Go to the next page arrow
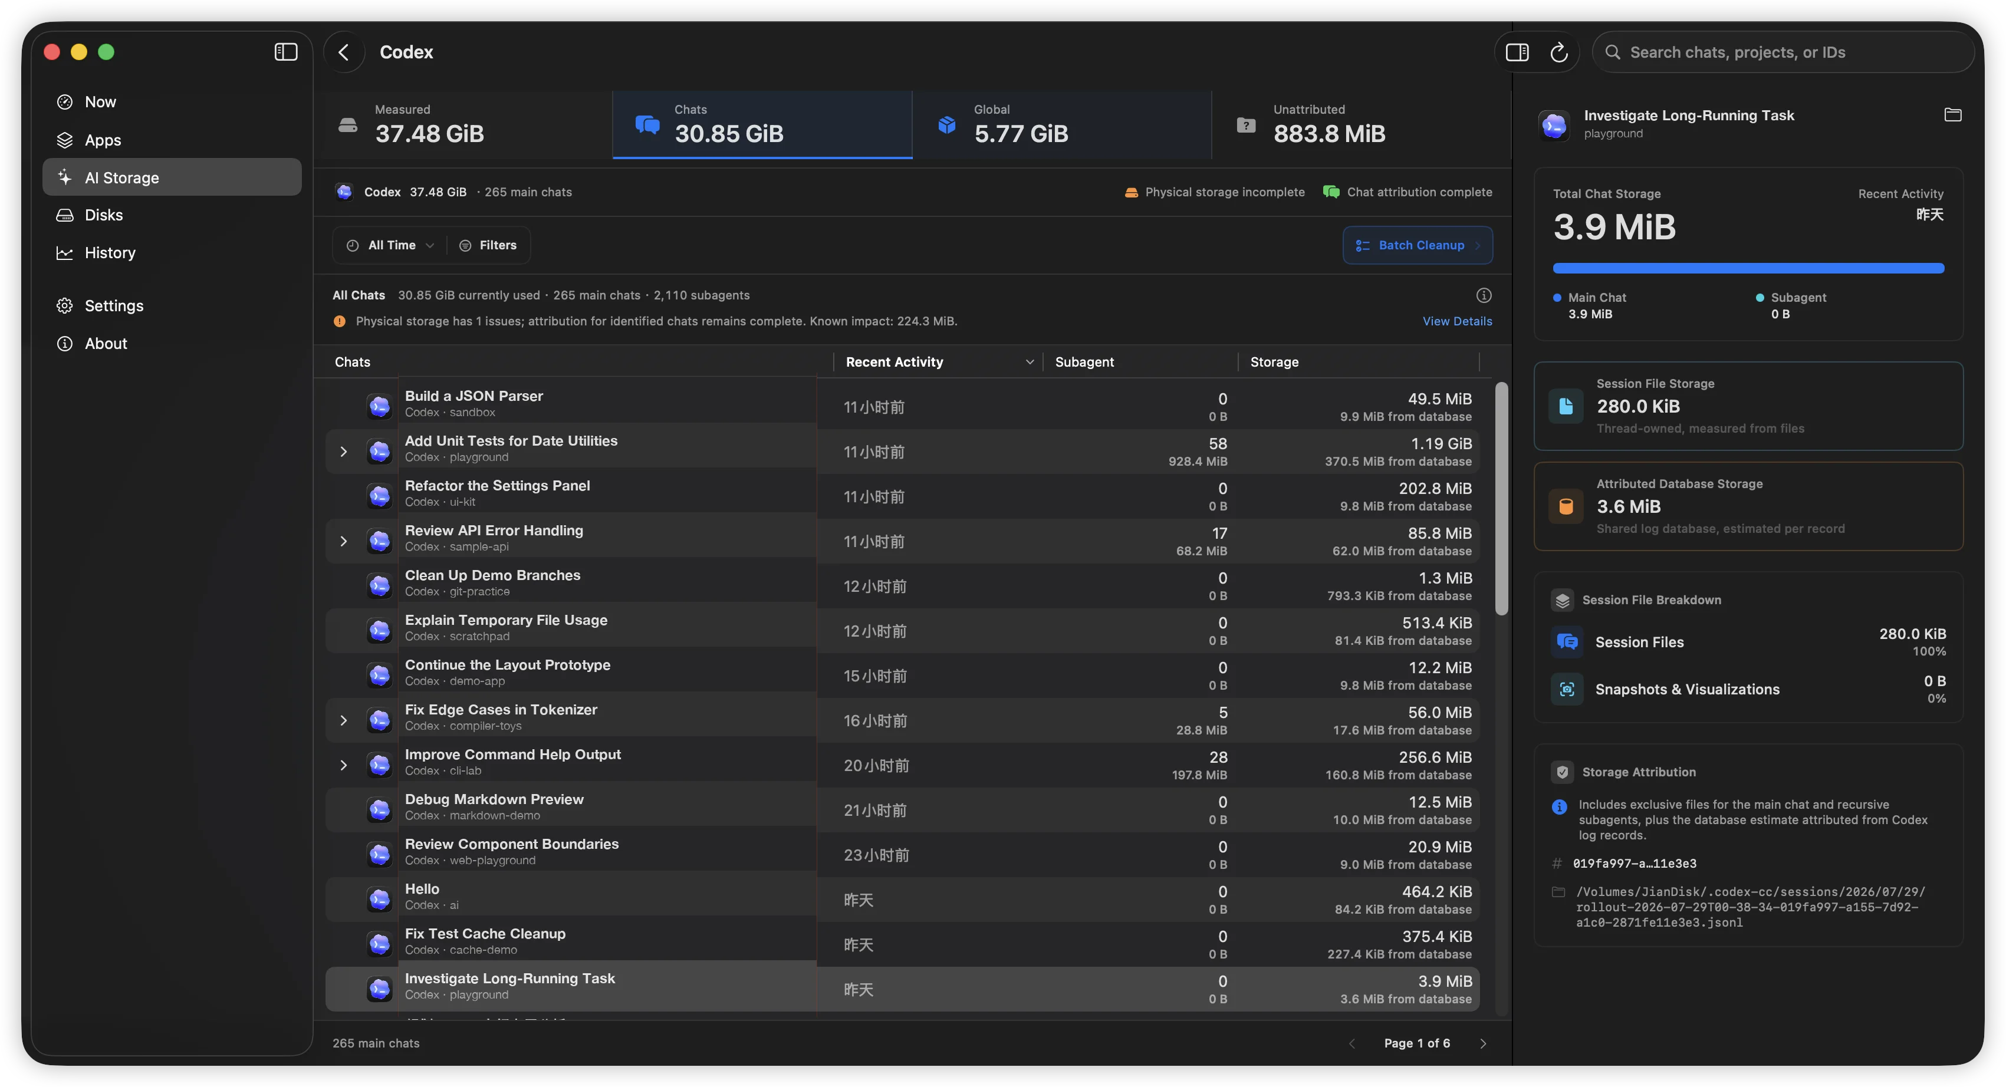This screenshot has height=1087, width=2006. pyautogui.click(x=1483, y=1043)
